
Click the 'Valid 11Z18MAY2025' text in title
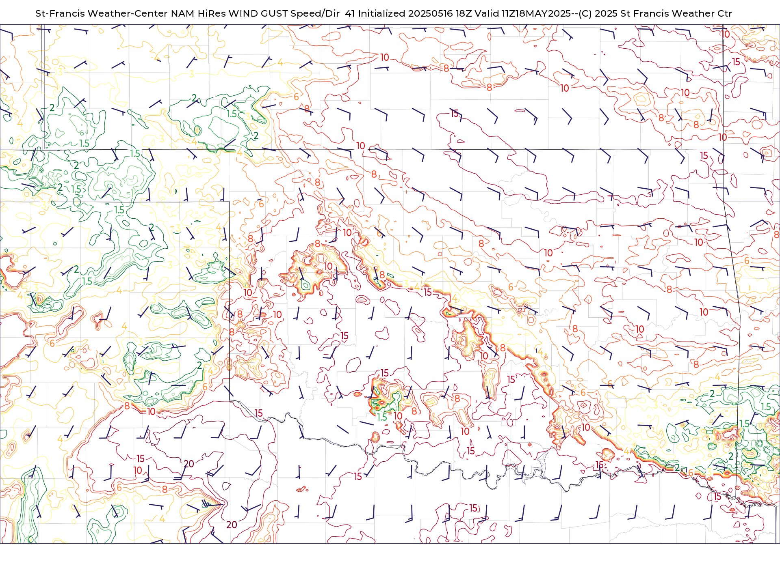[x=523, y=13]
